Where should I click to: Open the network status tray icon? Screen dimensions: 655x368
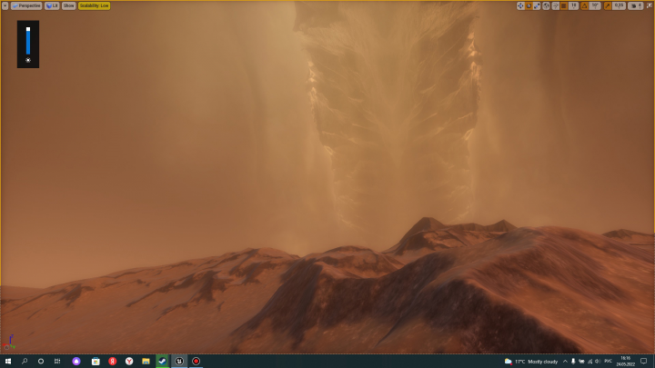tap(590, 362)
